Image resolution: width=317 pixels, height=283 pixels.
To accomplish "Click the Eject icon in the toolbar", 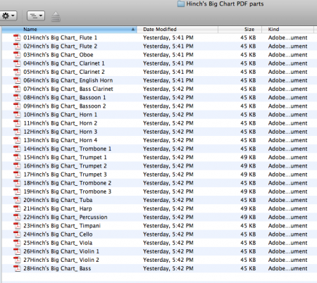I will [x=56, y=16].
